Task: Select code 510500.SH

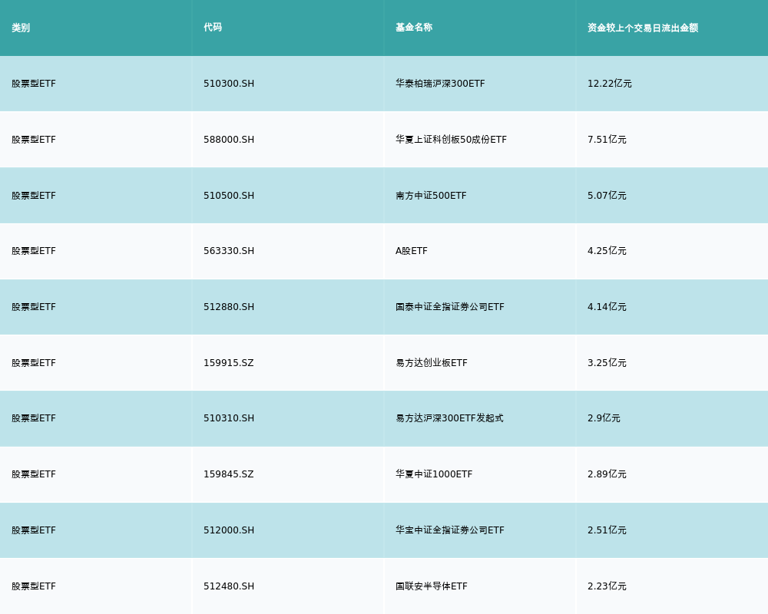Action: (x=229, y=196)
